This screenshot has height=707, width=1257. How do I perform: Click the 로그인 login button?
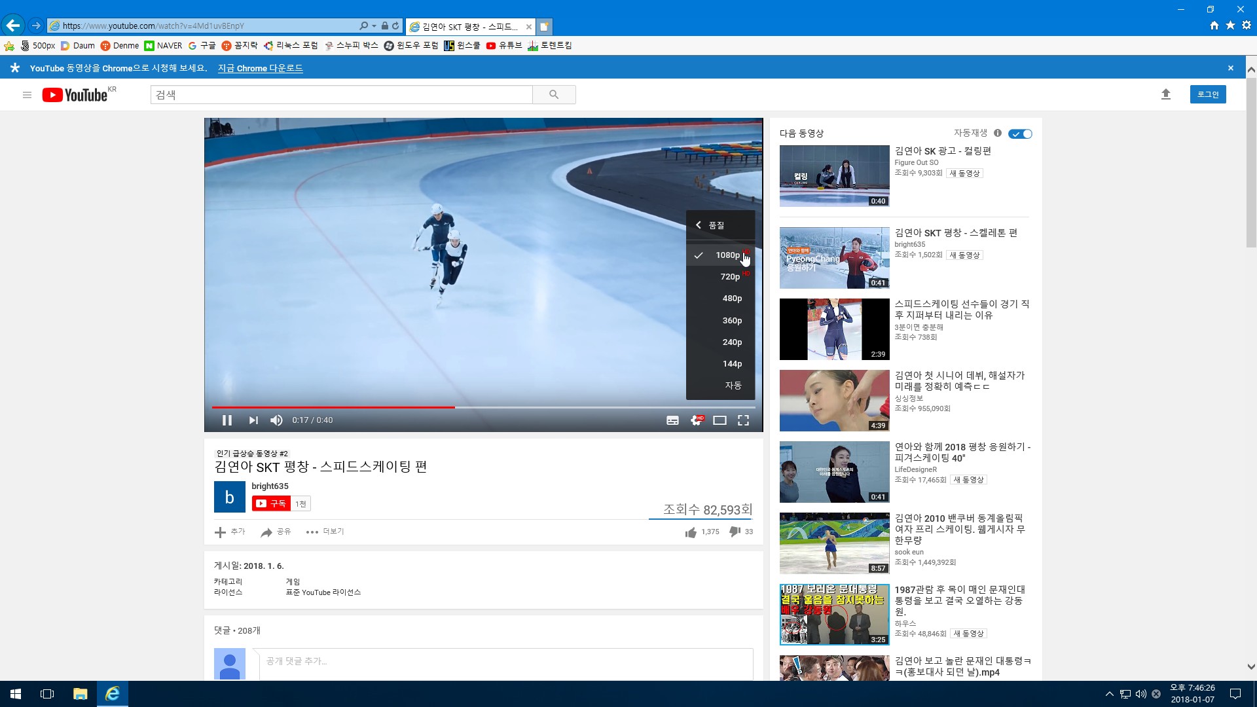1208,94
